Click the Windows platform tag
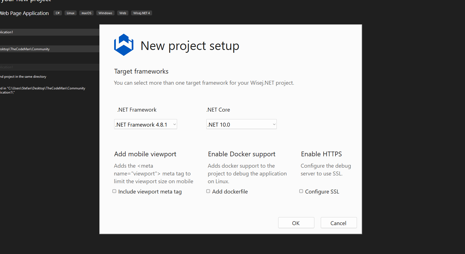Screen dimensions: 465x254 click(105, 13)
